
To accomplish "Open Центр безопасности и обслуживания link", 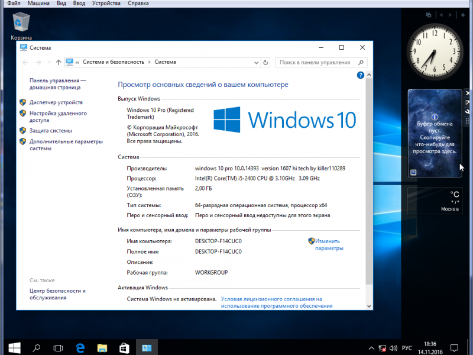I will click(x=57, y=294).
